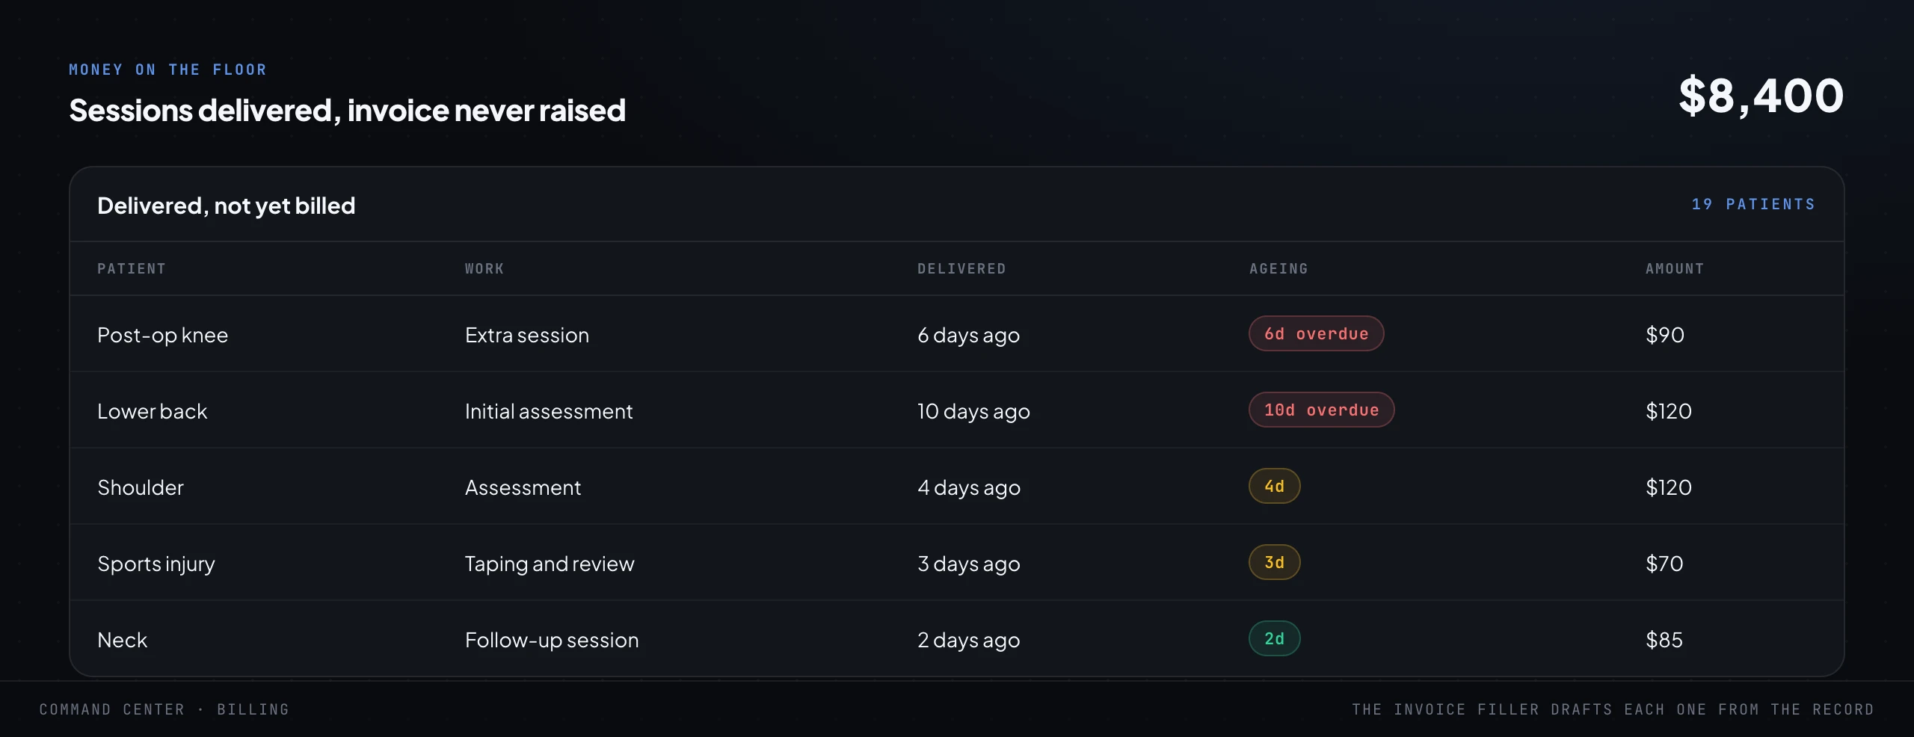
Task: Click the $8,400 total amount
Action: point(1761,96)
